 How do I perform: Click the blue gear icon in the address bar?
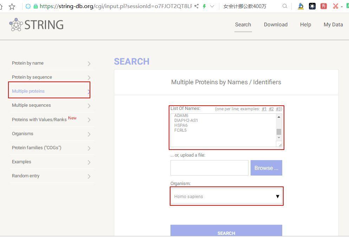(x=28, y=6)
